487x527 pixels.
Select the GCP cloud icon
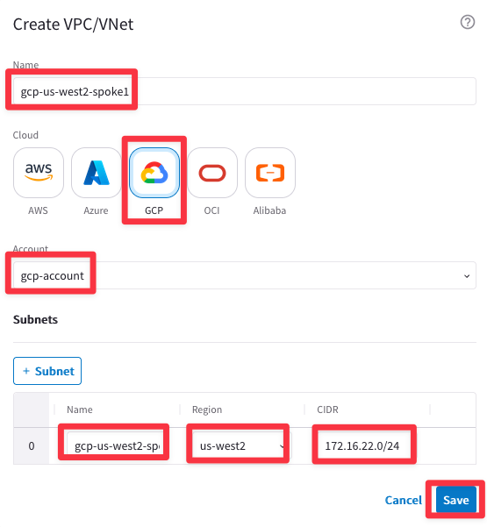pyautogui.click(x=154, y=173)
